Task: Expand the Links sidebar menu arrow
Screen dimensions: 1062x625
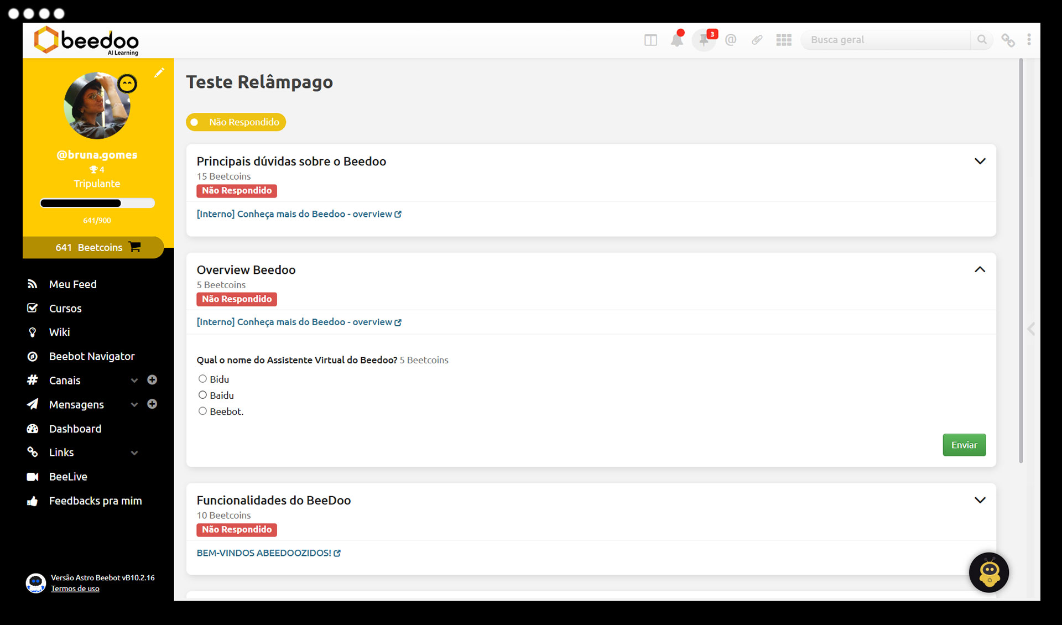Action: coord(134,453)
